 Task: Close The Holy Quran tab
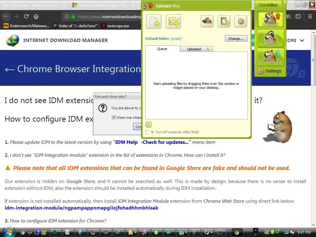tap(64, 5)
